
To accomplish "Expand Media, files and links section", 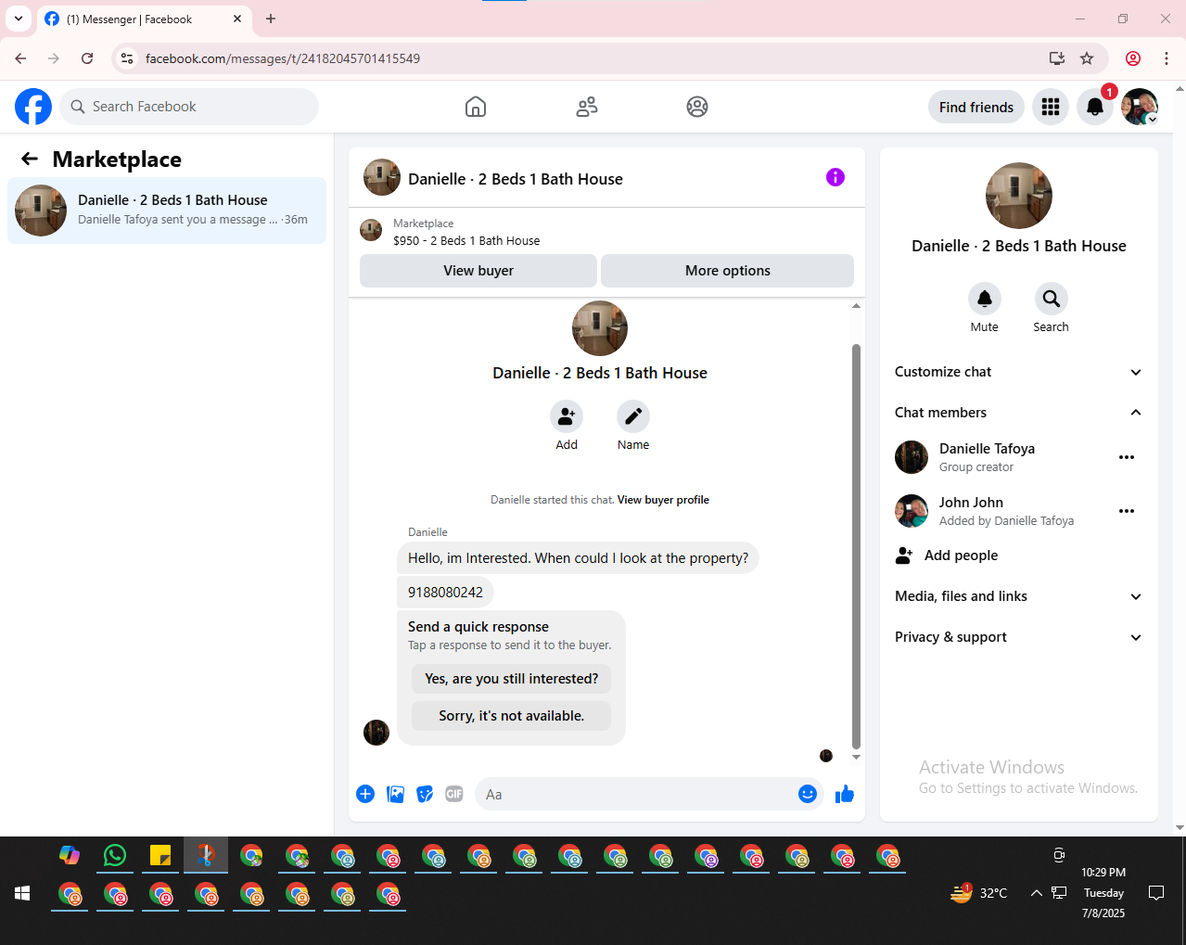I will [x=1018, y=596].
